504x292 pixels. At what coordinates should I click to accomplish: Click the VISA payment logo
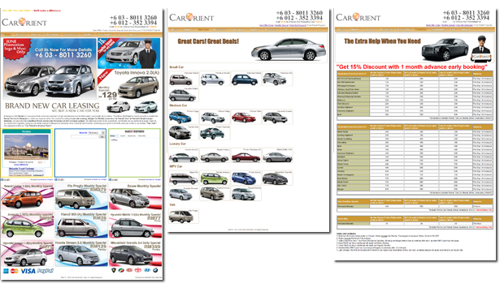point(28,271)
